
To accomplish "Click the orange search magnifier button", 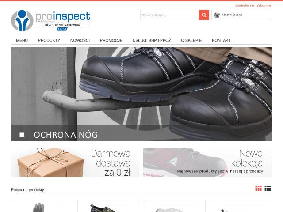I will click(x=204, y=15).
